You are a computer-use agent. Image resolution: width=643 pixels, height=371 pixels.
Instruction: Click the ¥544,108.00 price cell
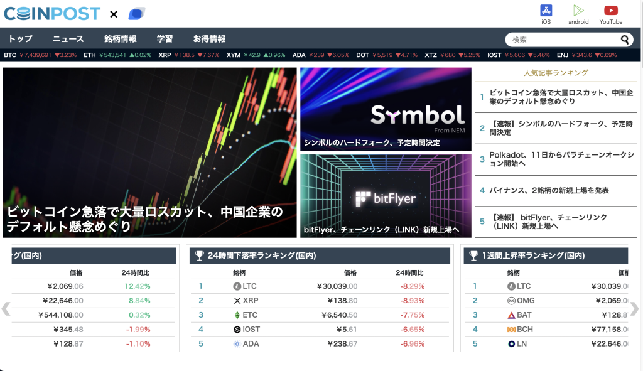click(61, 315)
